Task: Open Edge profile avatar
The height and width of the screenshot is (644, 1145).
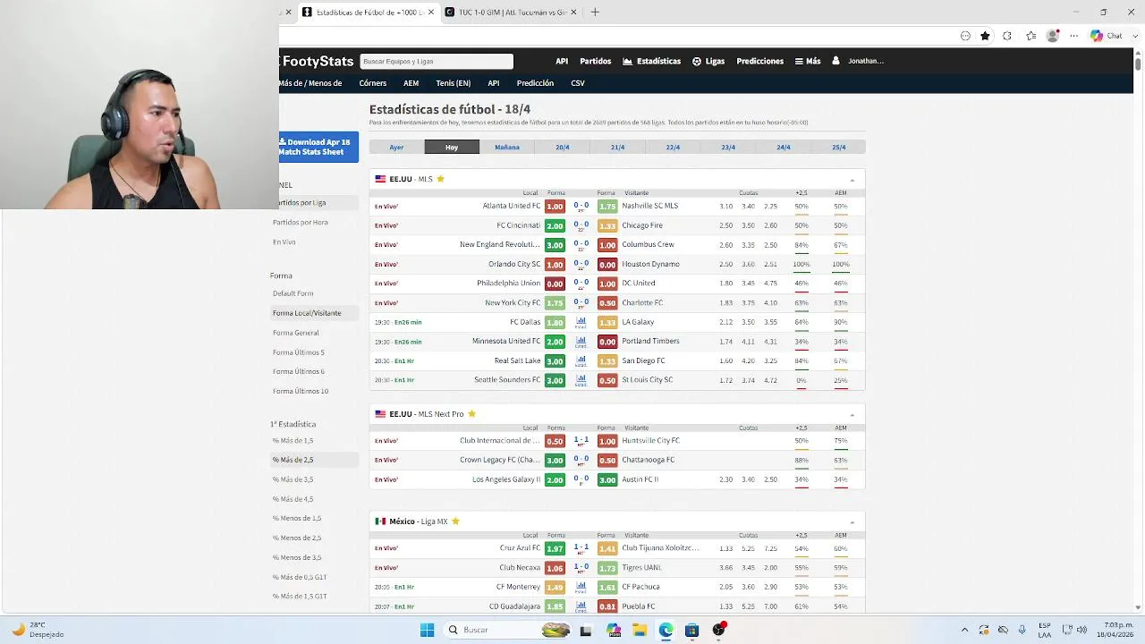Action: point(1053,36)
